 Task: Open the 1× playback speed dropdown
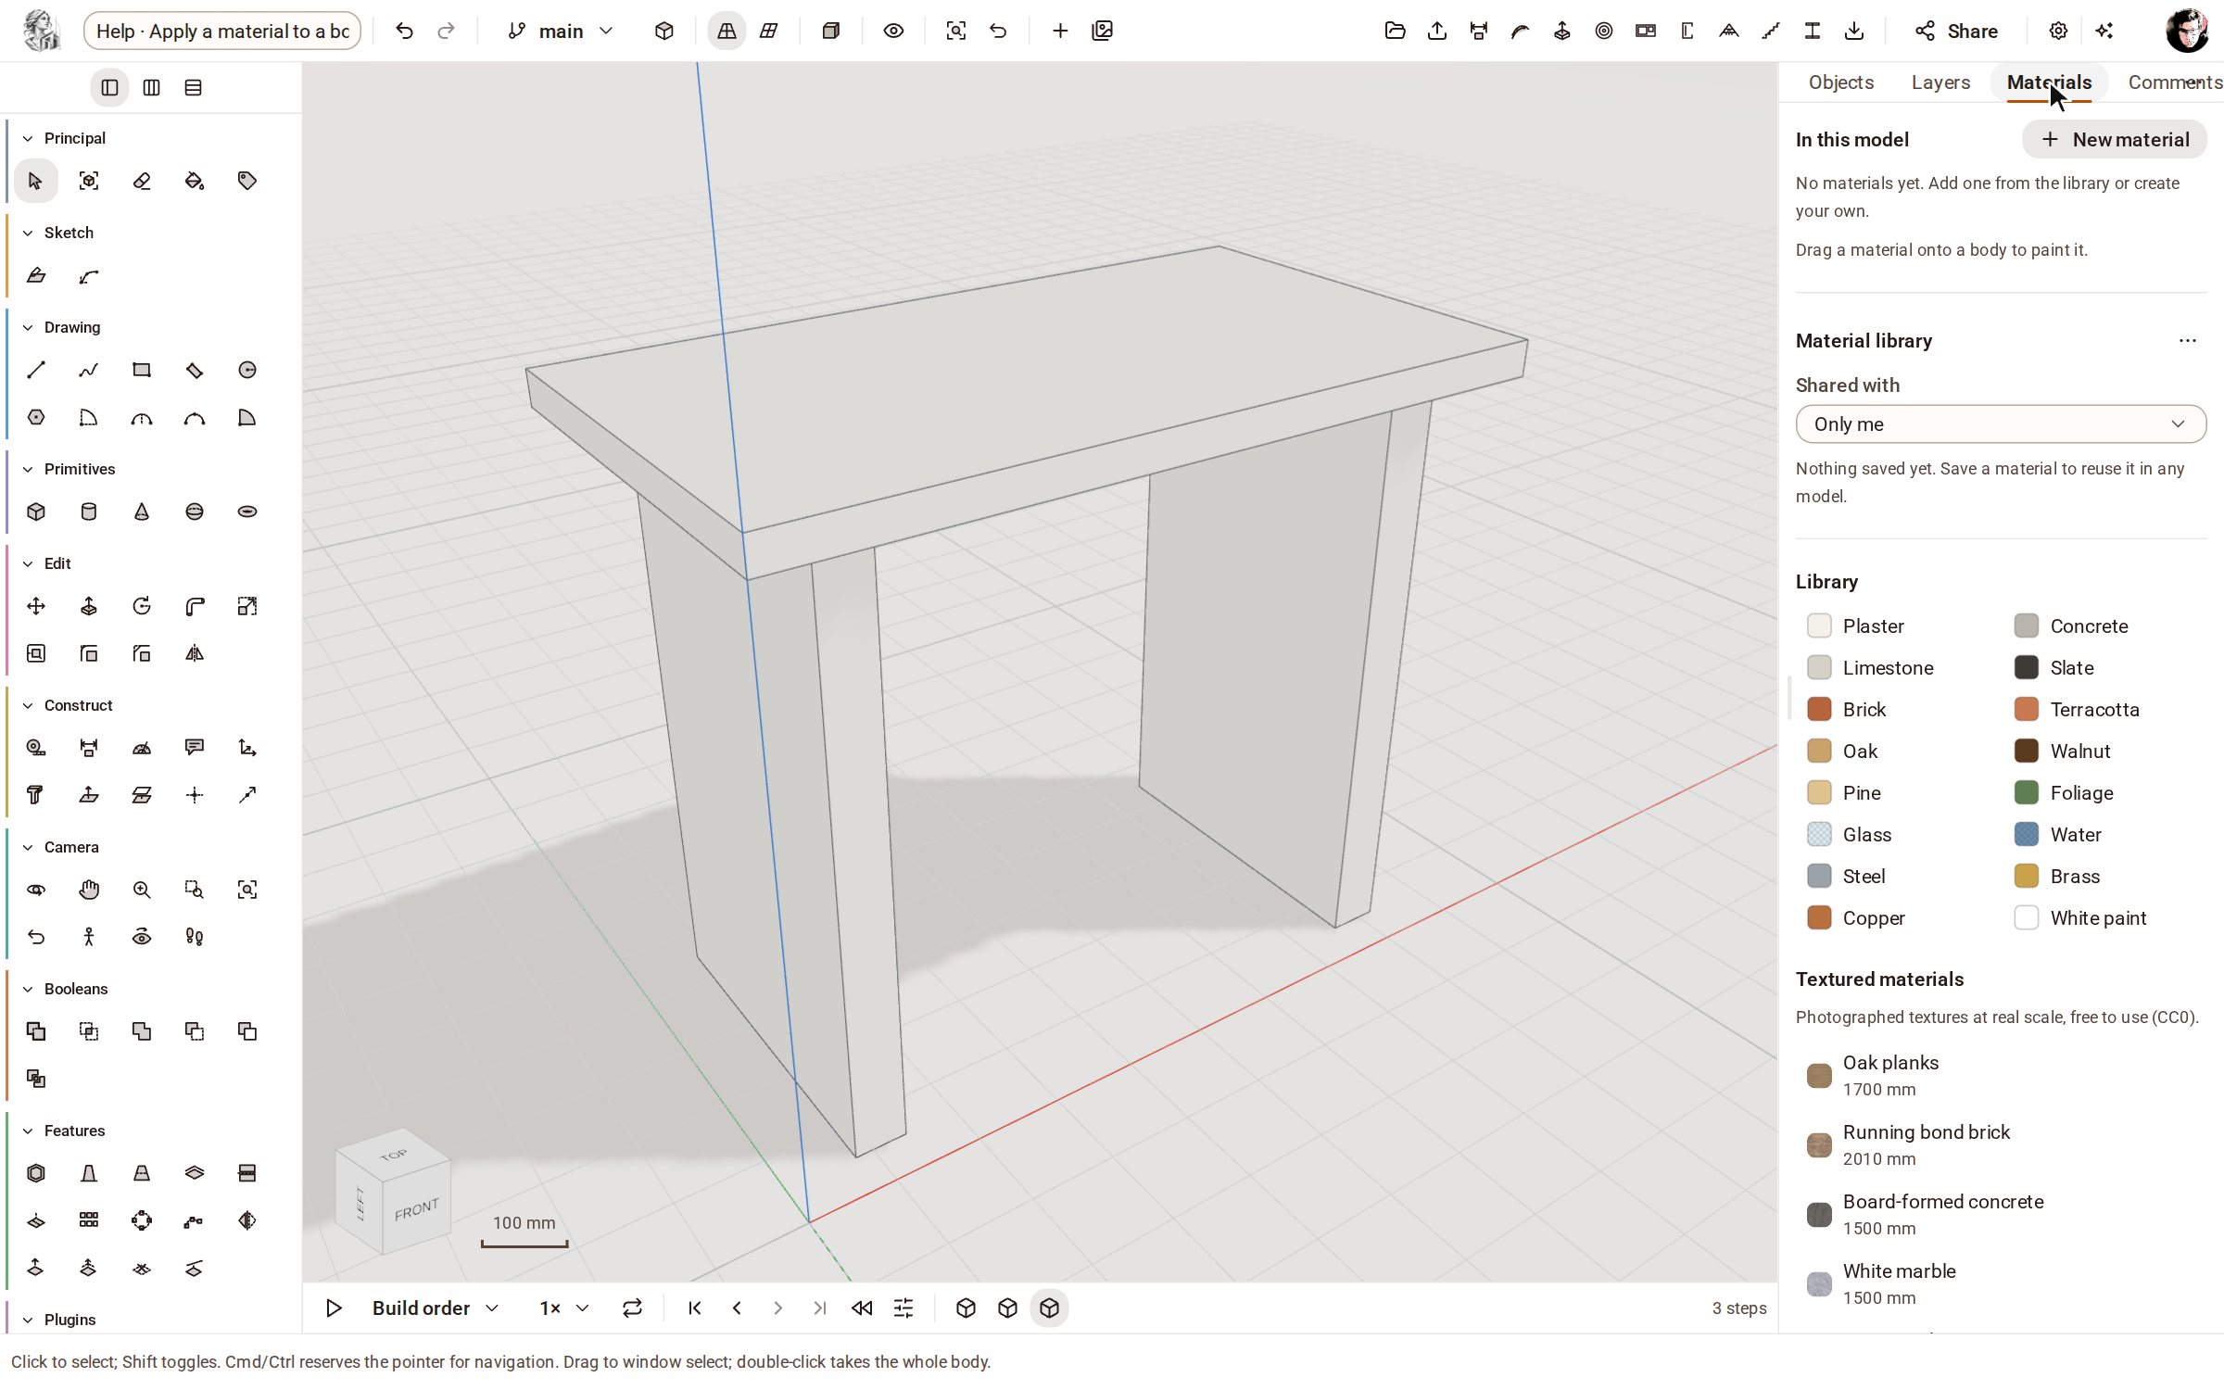pos(564,1308)
